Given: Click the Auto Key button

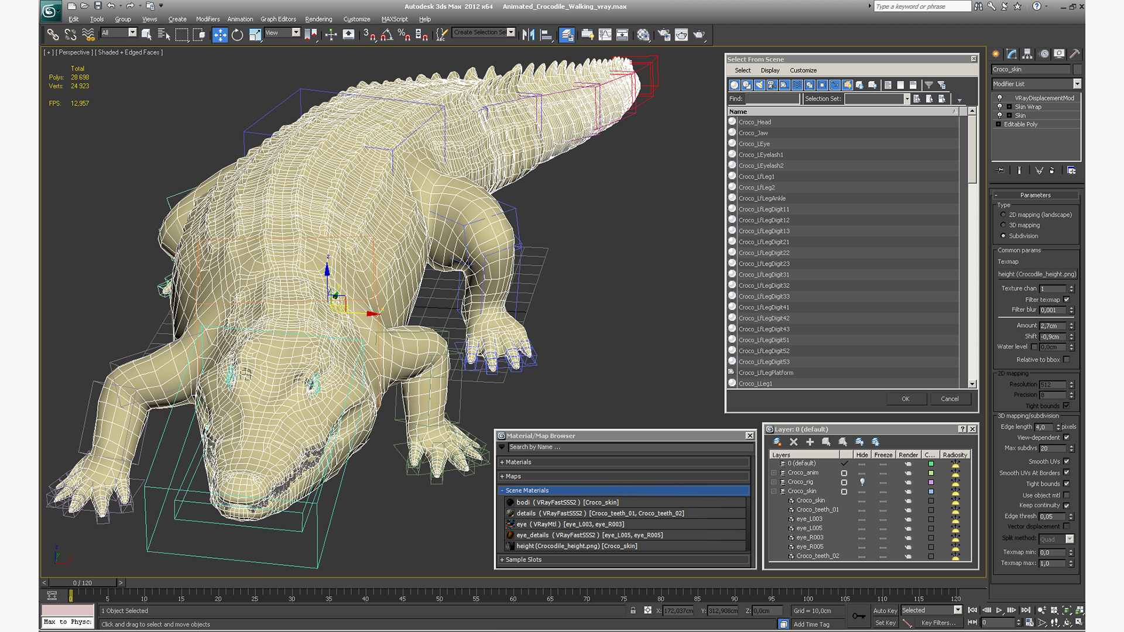Looking at the screenshot, I should [x=885, y=611].
